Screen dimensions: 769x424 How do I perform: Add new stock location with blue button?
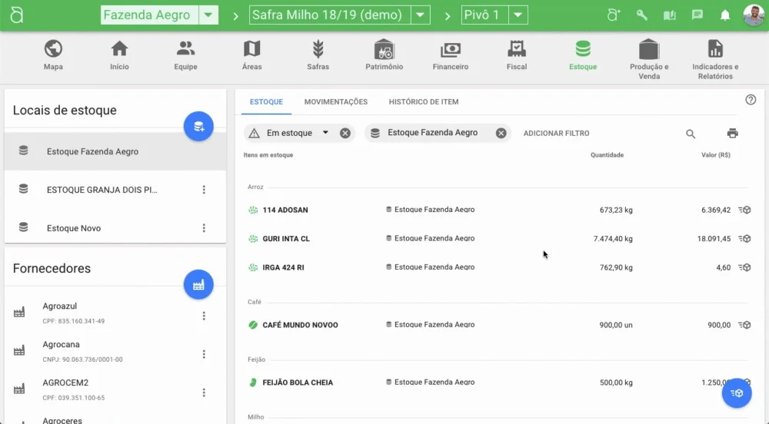pyautogui.click(x=198, y=126)
